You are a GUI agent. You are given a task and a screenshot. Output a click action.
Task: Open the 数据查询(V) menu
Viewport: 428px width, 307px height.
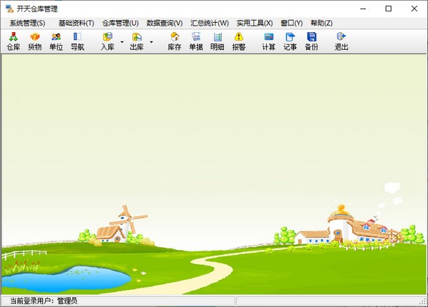164,23
